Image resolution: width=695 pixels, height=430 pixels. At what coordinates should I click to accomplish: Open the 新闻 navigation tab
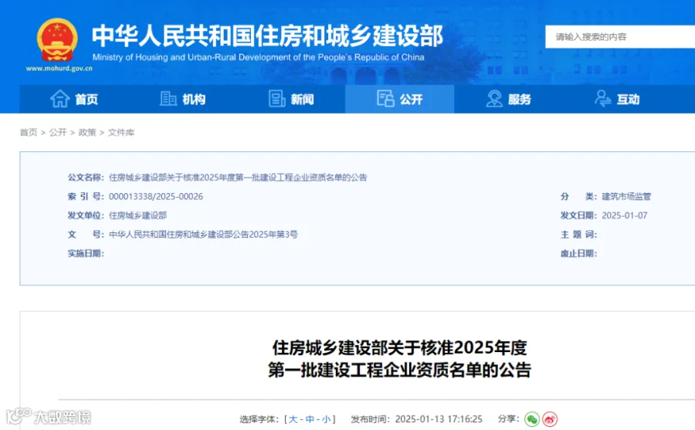pos(291,99)
